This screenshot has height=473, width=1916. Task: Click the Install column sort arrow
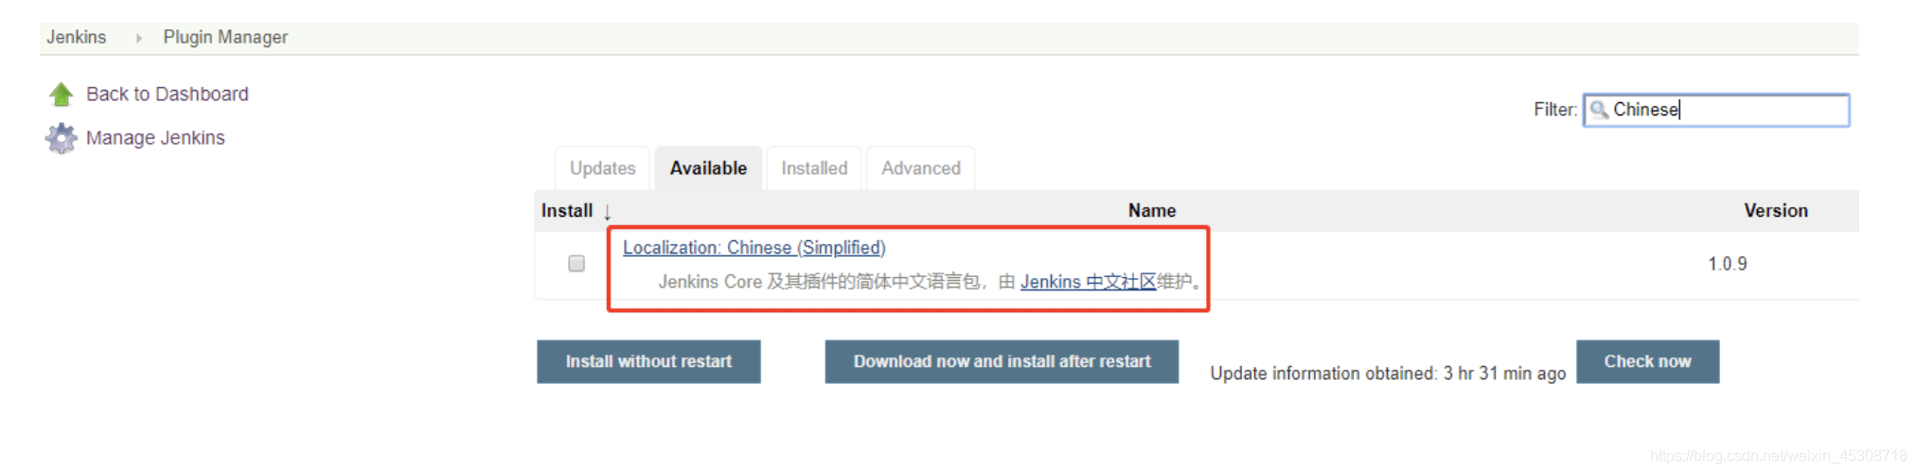607,212
